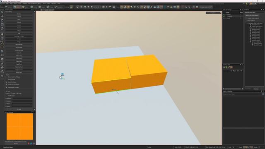Screen dimensions: 265x149
Task: Float the Tool Properties panel
Action: pyautogui.click(x=32, y=10)
